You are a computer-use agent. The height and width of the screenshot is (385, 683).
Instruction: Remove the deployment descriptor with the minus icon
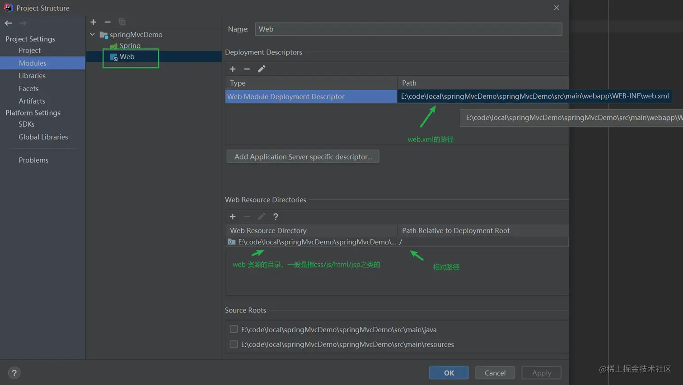pyautogui.click(x=247, y=69)
